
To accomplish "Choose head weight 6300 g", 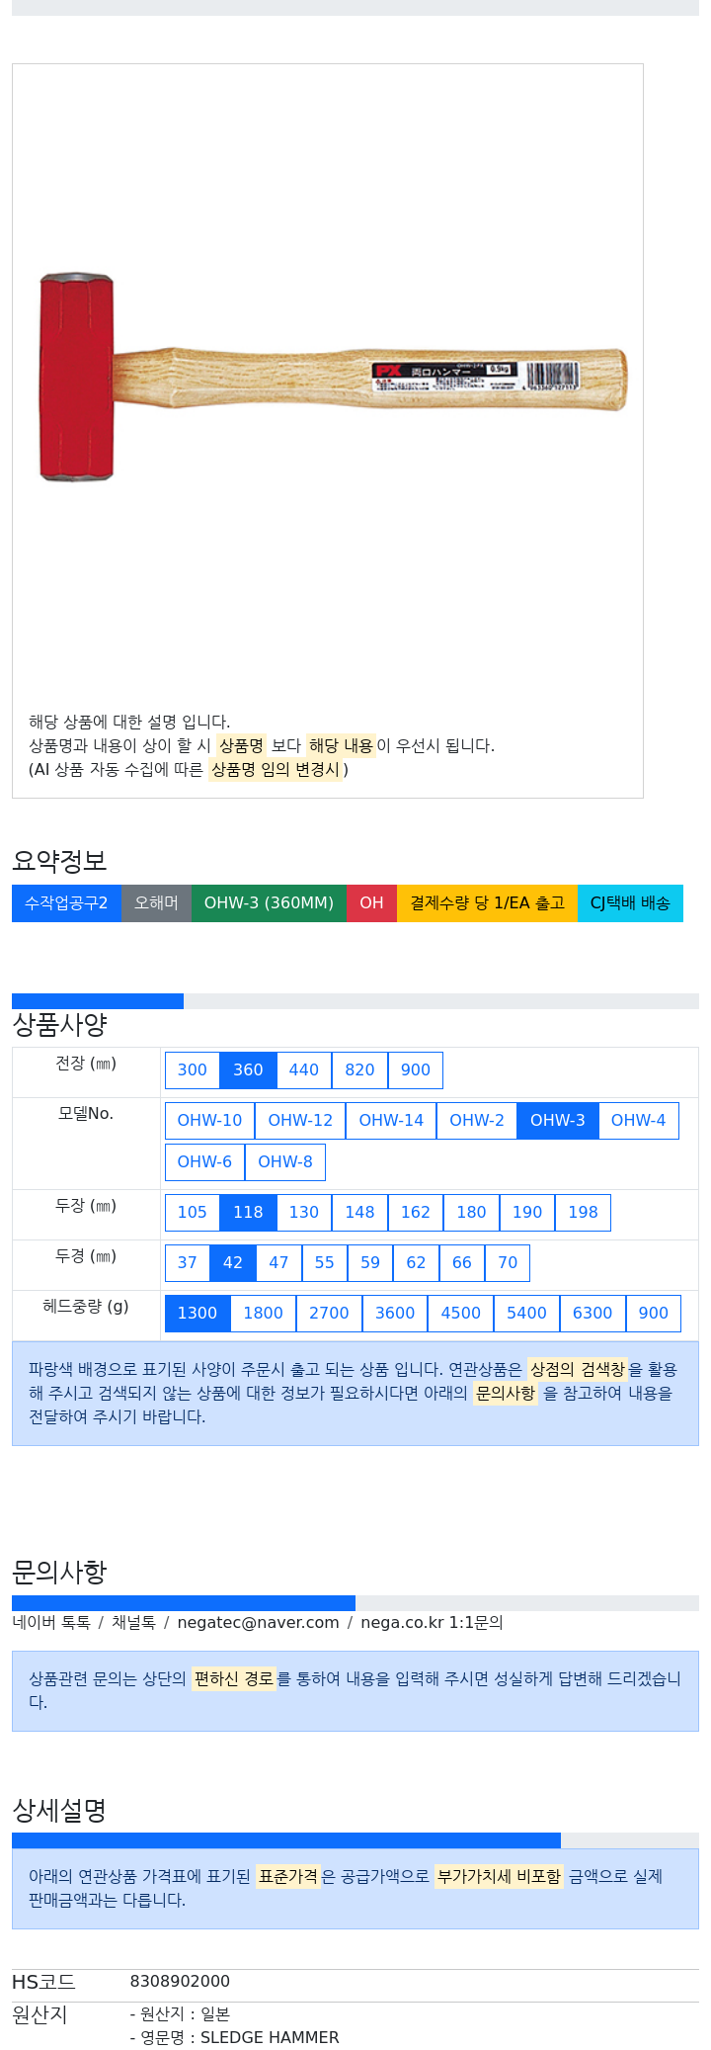I will pos(592,1314).
